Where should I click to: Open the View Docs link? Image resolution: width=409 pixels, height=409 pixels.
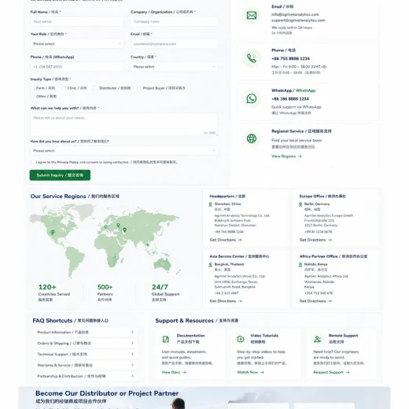point(174,372)
